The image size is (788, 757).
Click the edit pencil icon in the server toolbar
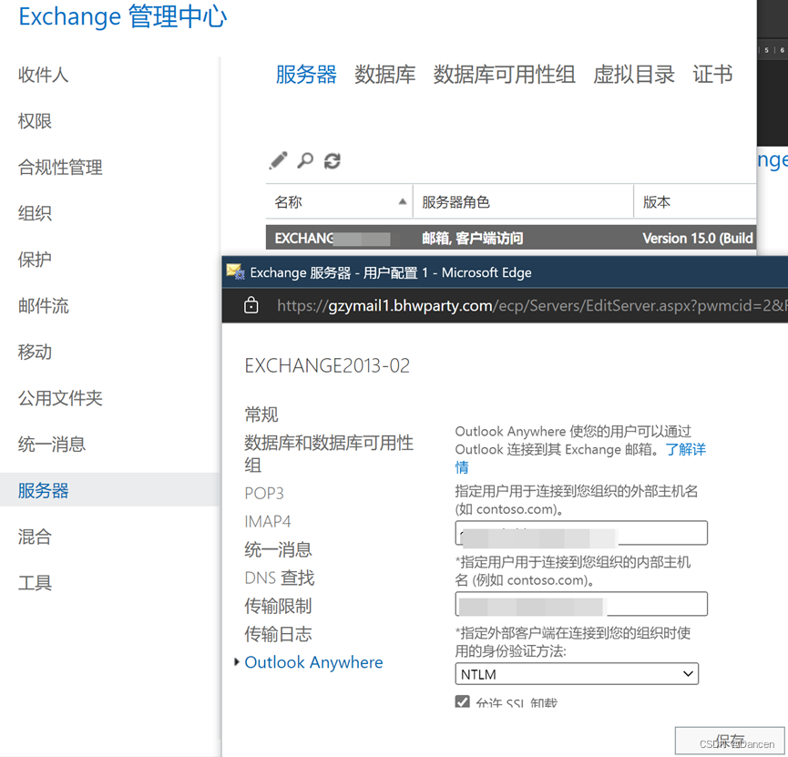pos(279,161)
